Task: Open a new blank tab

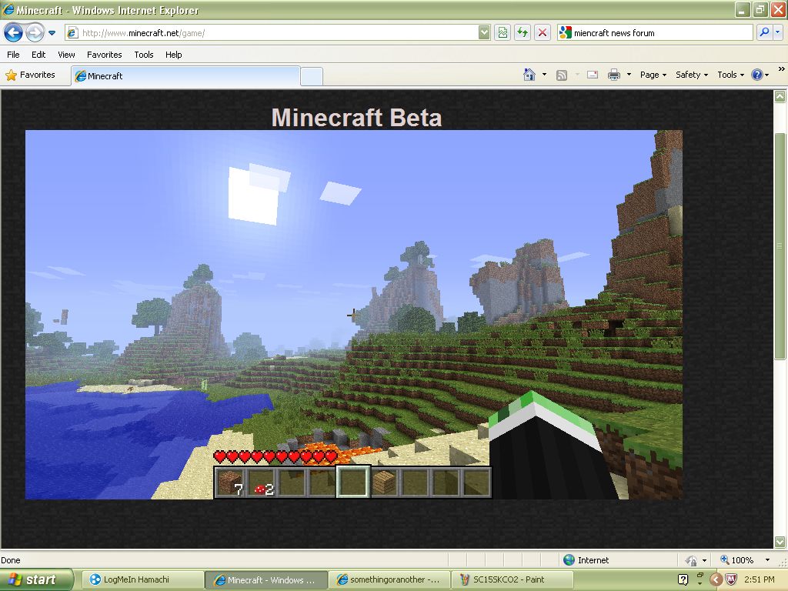Action: 312,76
